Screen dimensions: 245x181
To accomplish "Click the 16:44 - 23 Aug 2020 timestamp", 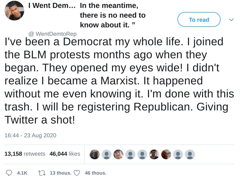I will pyautogui.click(x=30, y=135).
